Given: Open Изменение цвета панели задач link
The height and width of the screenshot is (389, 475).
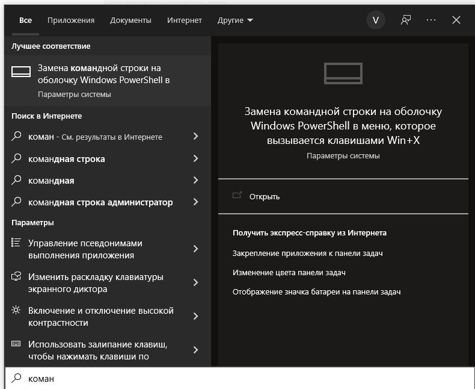Looking at the screenshot, I should pos(289,273).
